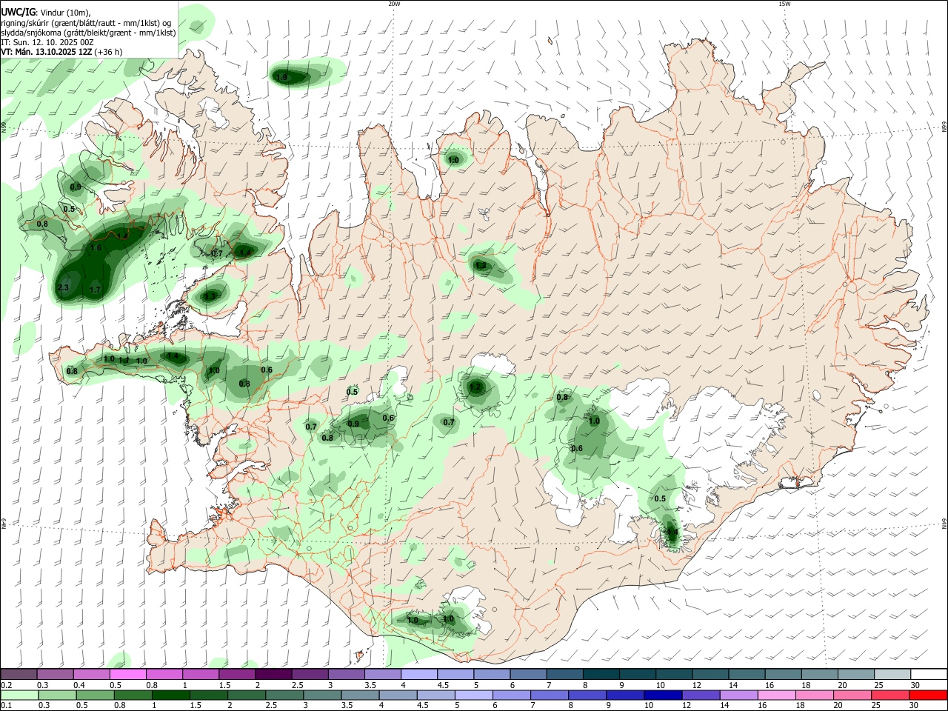Viewport: 948px width, 711px height.
Task: Click the 'IT: Sun. 12. 10. 2025 00Z' line
Action: [47, 42]
